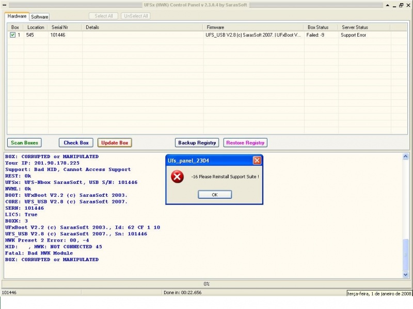
Task: Click the system menu icon in title bar
Action: pos(5,5)
